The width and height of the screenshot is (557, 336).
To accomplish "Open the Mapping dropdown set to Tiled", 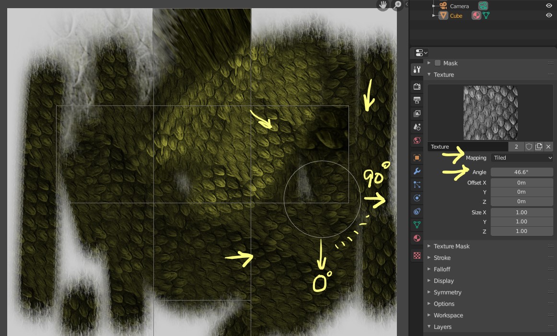I will (522, 158).
